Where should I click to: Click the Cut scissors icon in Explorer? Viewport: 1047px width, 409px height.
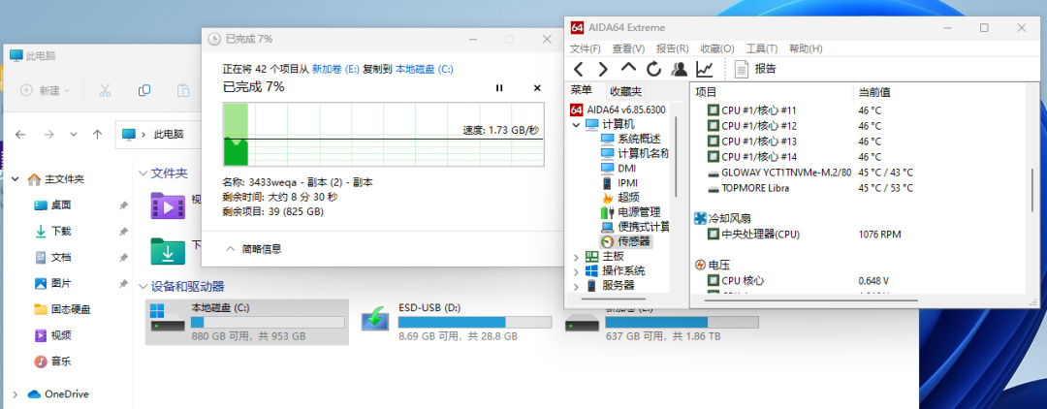point(105,90)
